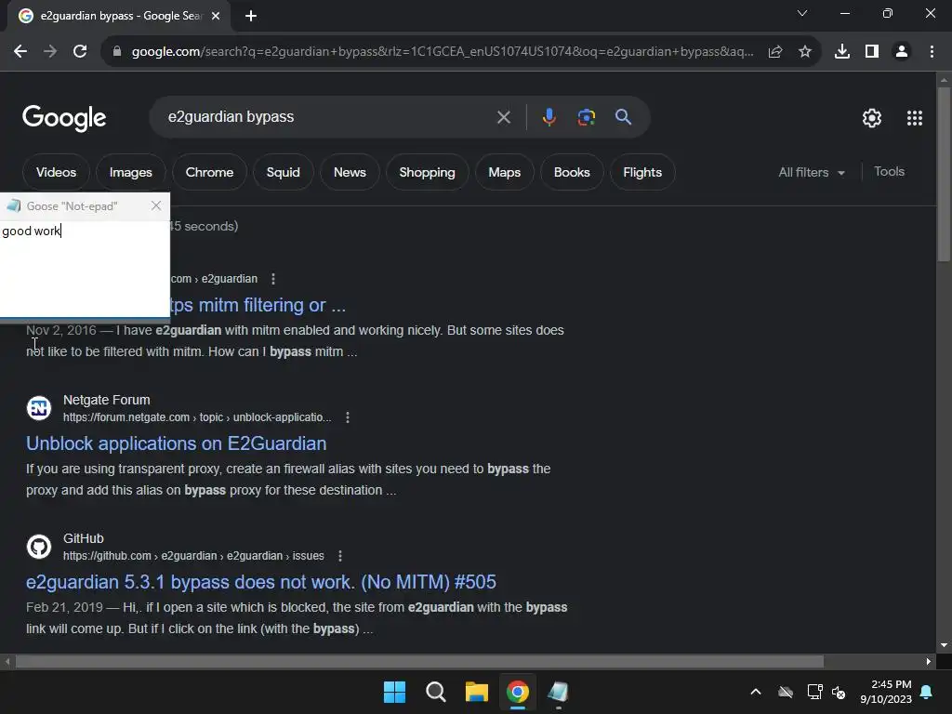This screenshot has height=714, width=952.
Task: View site information lock icon
Action: click(116, 52)
